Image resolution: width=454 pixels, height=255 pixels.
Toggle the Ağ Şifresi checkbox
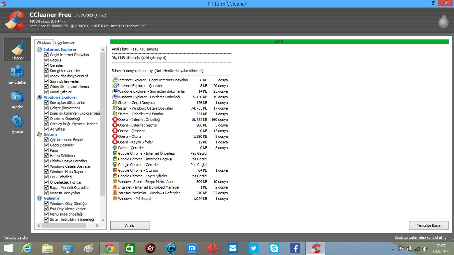click(47, 129)
